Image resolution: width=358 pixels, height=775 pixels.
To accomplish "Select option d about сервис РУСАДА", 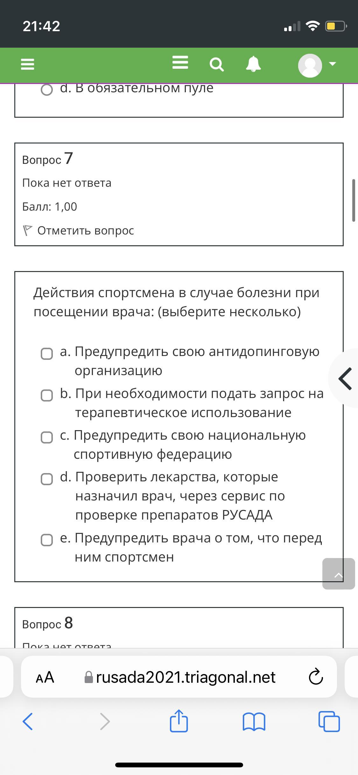I will pos(47,479).
